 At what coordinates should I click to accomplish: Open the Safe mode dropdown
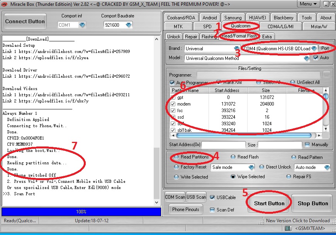coord(251,167)
